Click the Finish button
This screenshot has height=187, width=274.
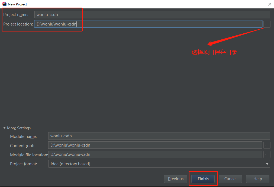tap(203, 179)
